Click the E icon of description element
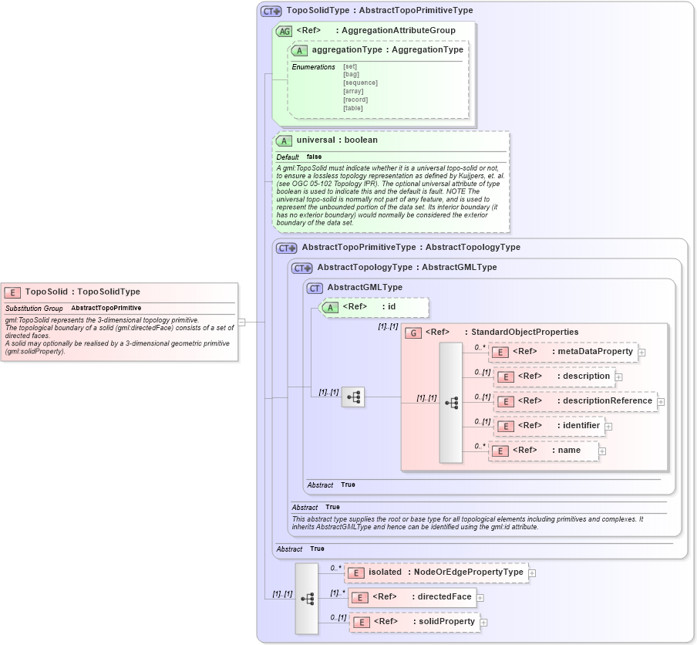Image resolution: width=697 pixels, height=645 pixels. tap(506, 377)
